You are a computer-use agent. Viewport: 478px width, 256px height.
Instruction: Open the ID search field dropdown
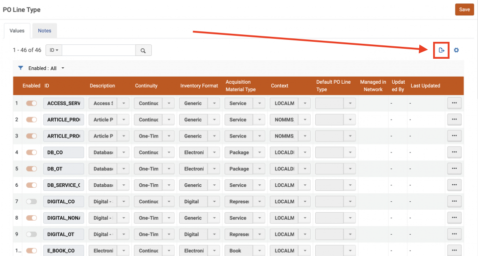coord(54,50)
